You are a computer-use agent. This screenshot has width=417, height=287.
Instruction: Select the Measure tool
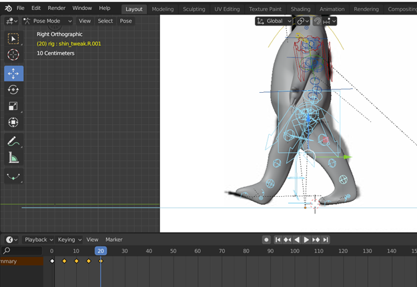(13, 158)
